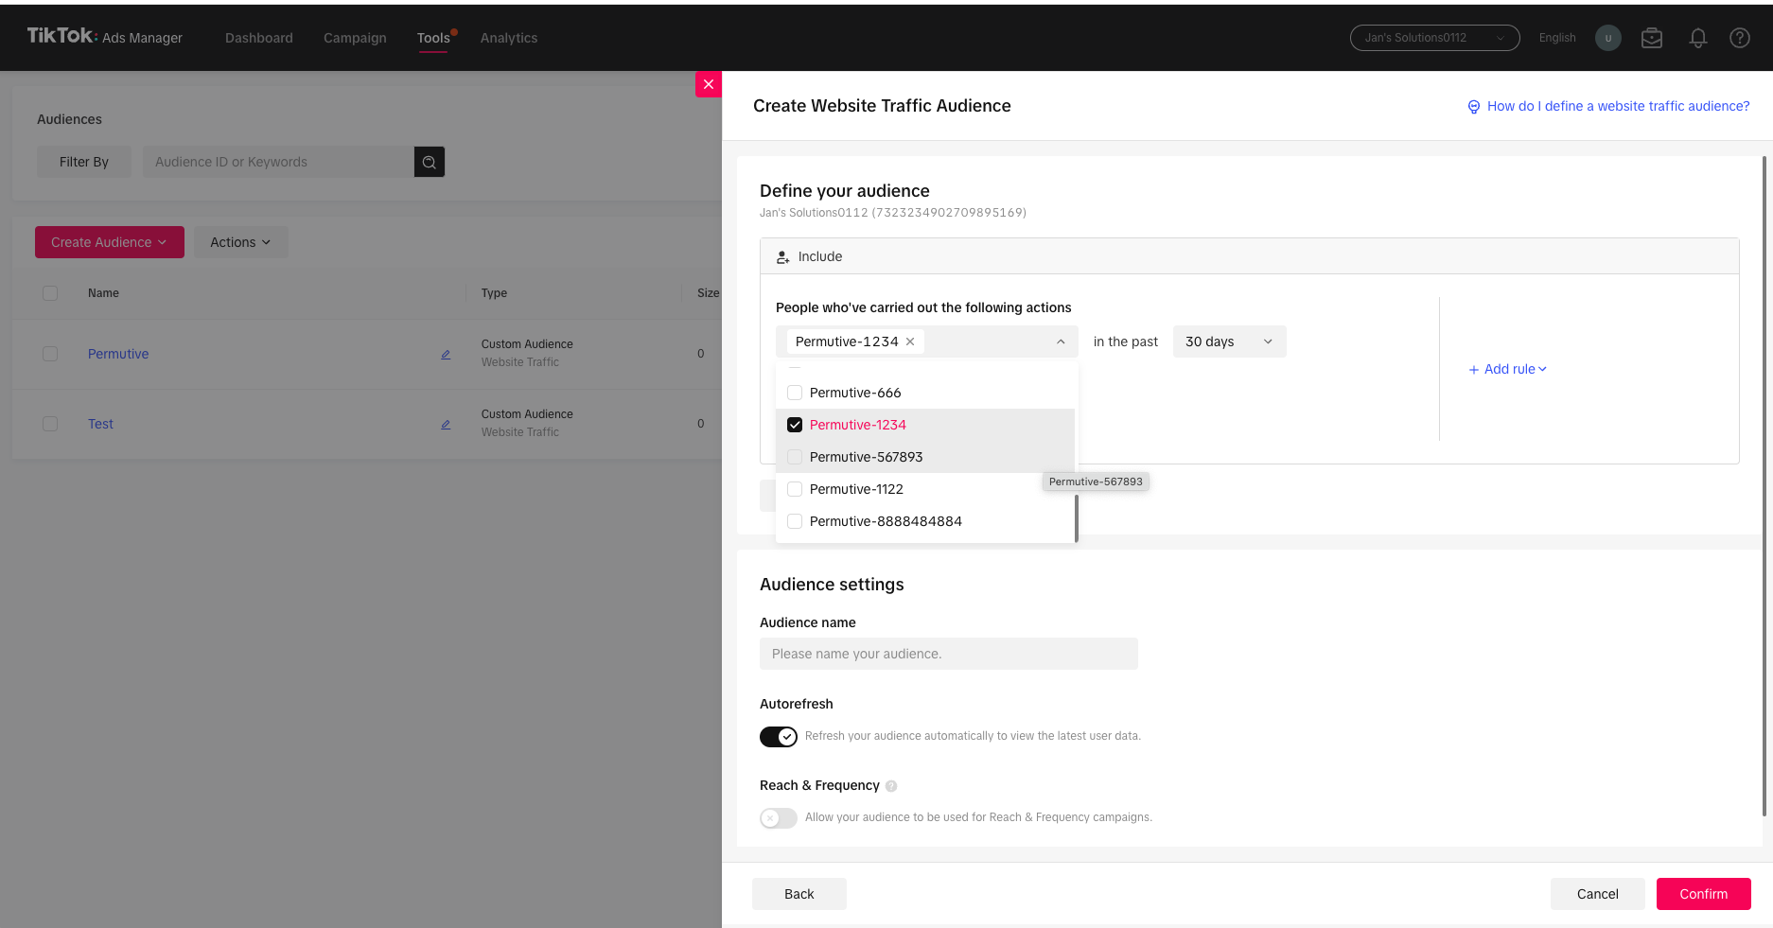Open the Test audience link
1773x928 pixels.
(x=100, y=424)
